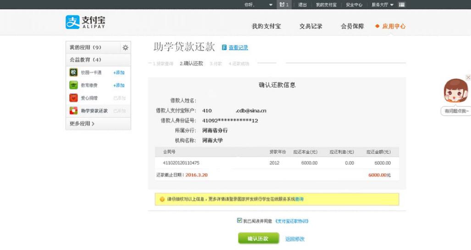
Task: Click the 返回修改 link
Action: [x=294, y=239]
